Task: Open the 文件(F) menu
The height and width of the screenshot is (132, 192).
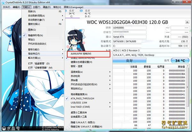Action: (6, 7)
